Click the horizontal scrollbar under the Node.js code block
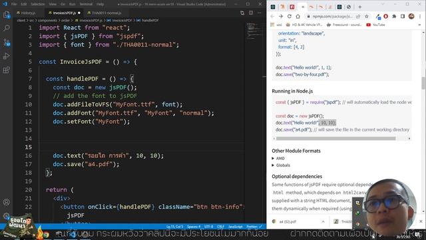The width and height of the screenshot is (426, 240). click(x=335, y=139)
